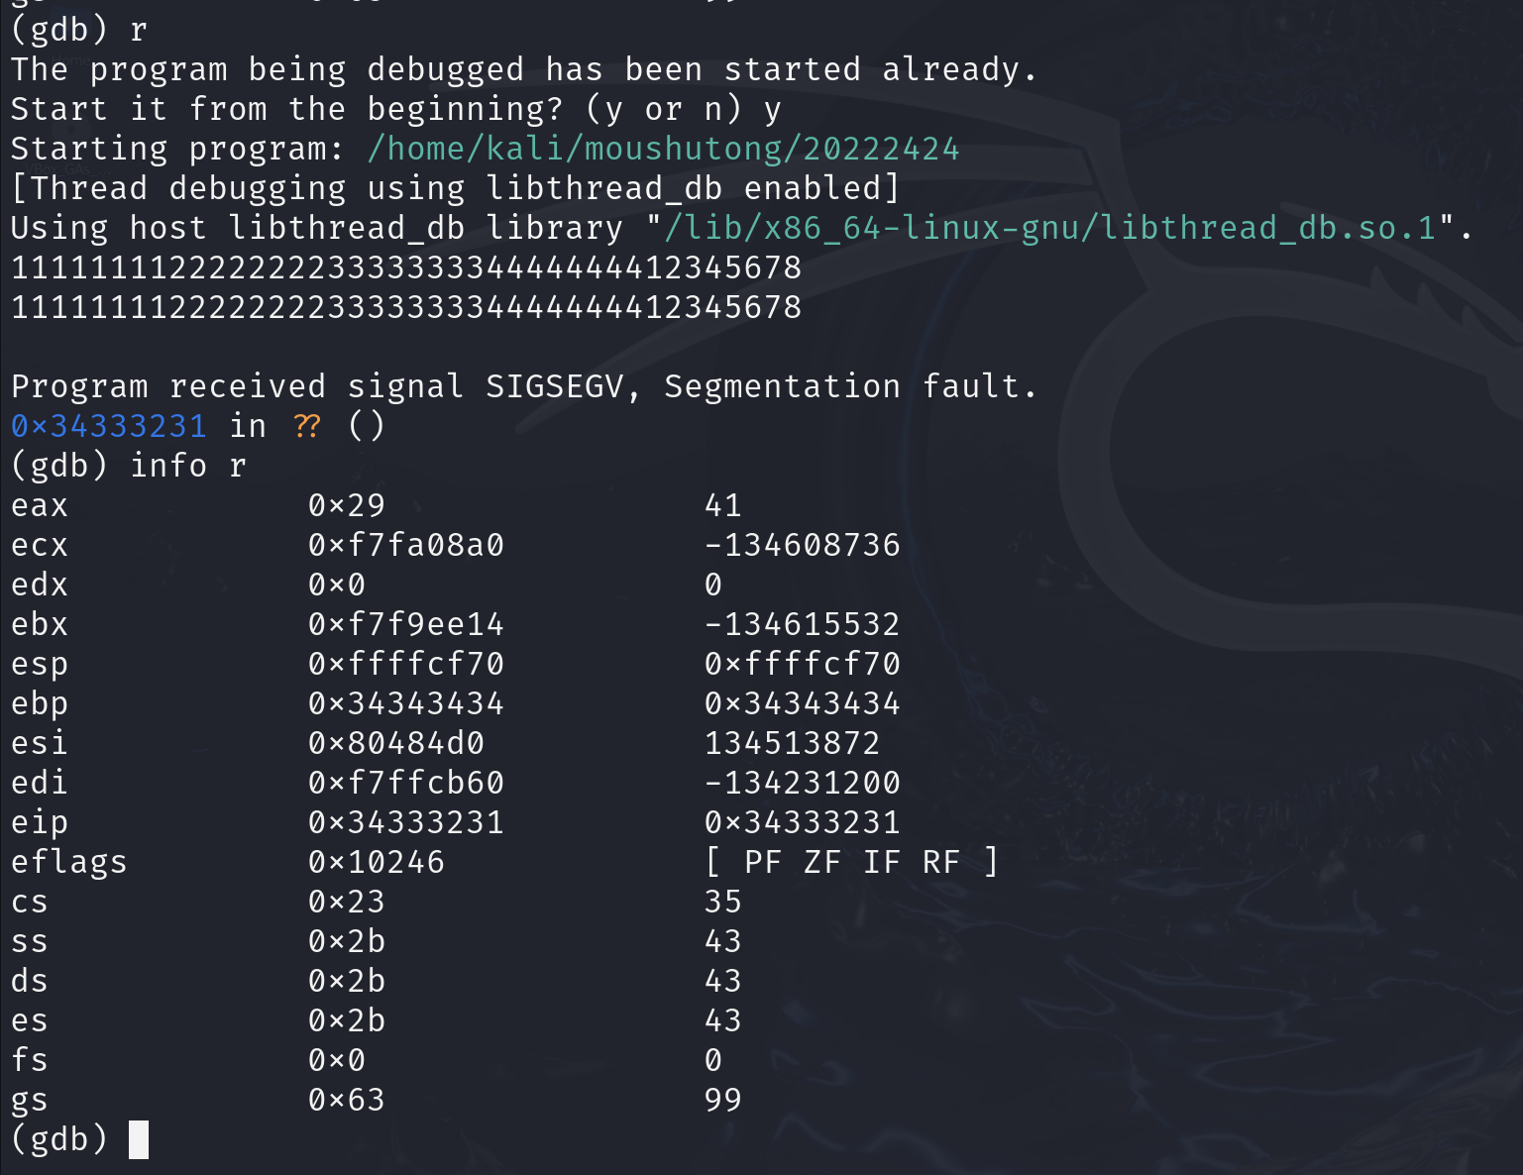Click the cs register decimal value 35
This screenshot has width=1523, height=1175.
[x=723, y=902]
